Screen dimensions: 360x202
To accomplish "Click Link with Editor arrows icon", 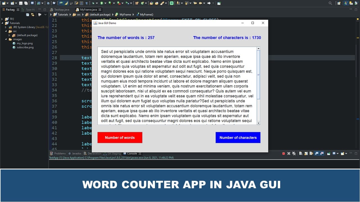I will 33,15.
